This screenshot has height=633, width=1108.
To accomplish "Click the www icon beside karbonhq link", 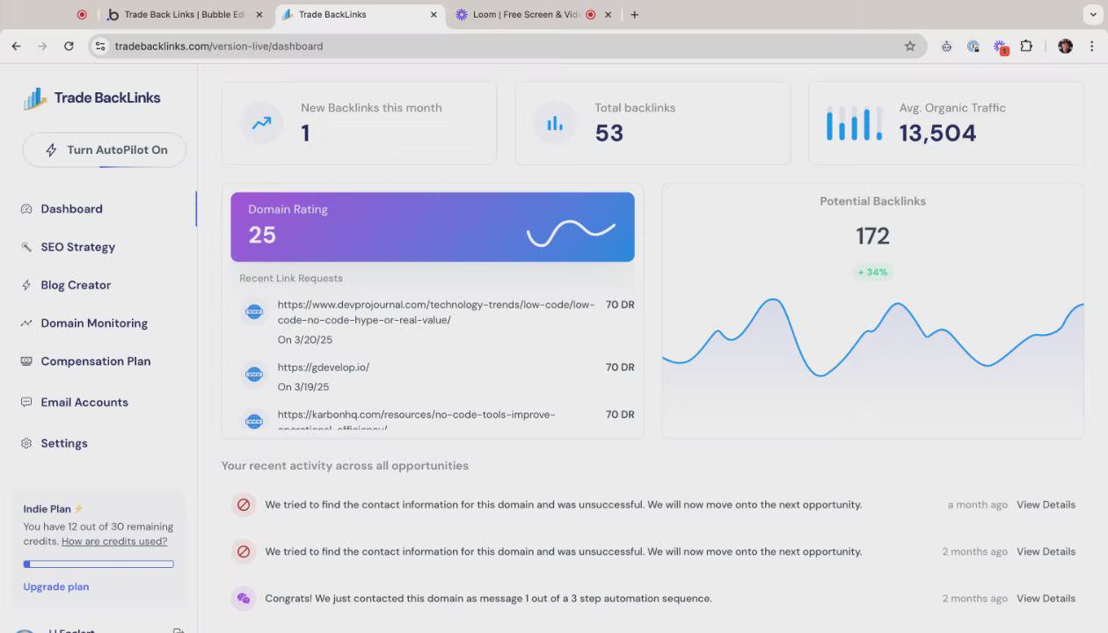I will tap(254, 422).
